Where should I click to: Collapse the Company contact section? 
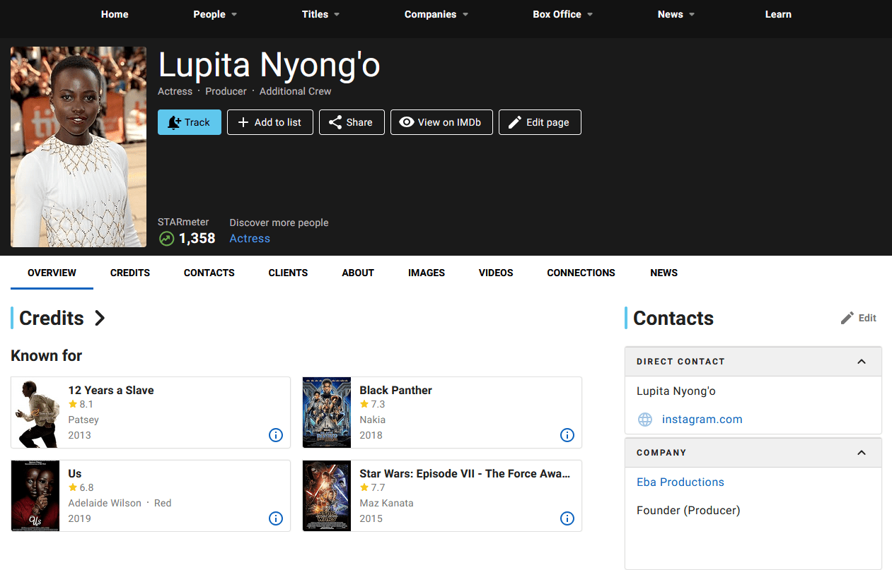(862, 453)
